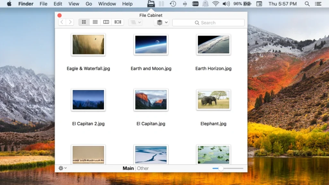Expand the grouping stacks dropdown

tap(161, 22)
